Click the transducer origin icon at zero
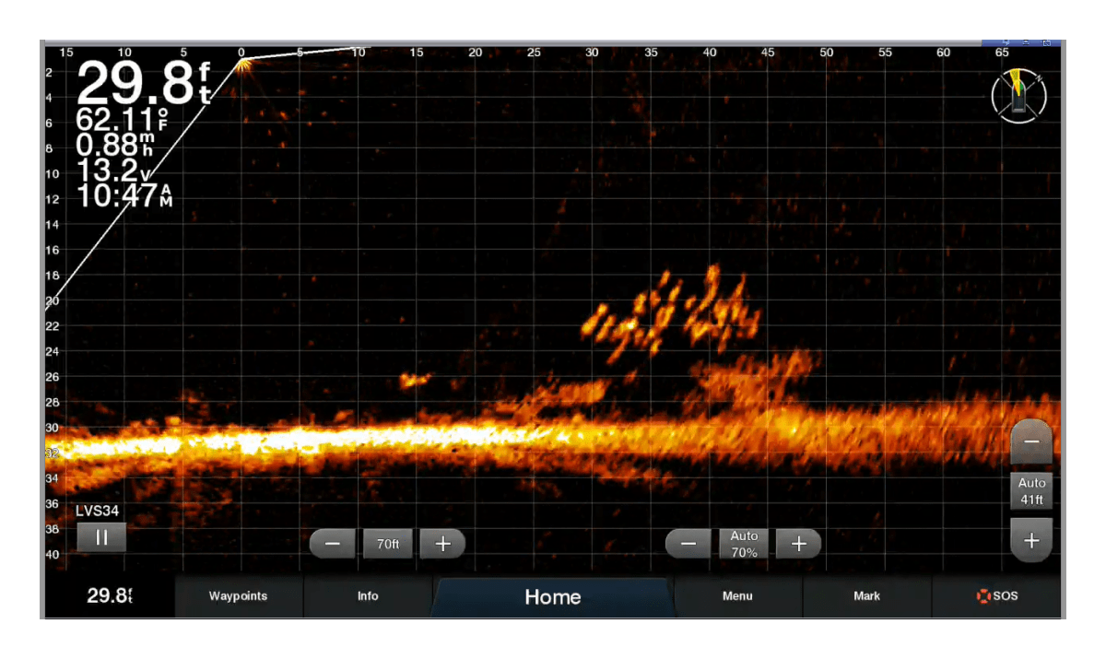 click(x=241, y=63)
